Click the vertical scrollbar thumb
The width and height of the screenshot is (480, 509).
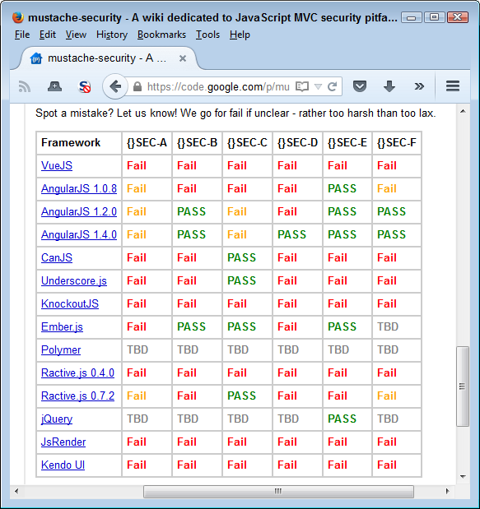[x=463, y=386]
